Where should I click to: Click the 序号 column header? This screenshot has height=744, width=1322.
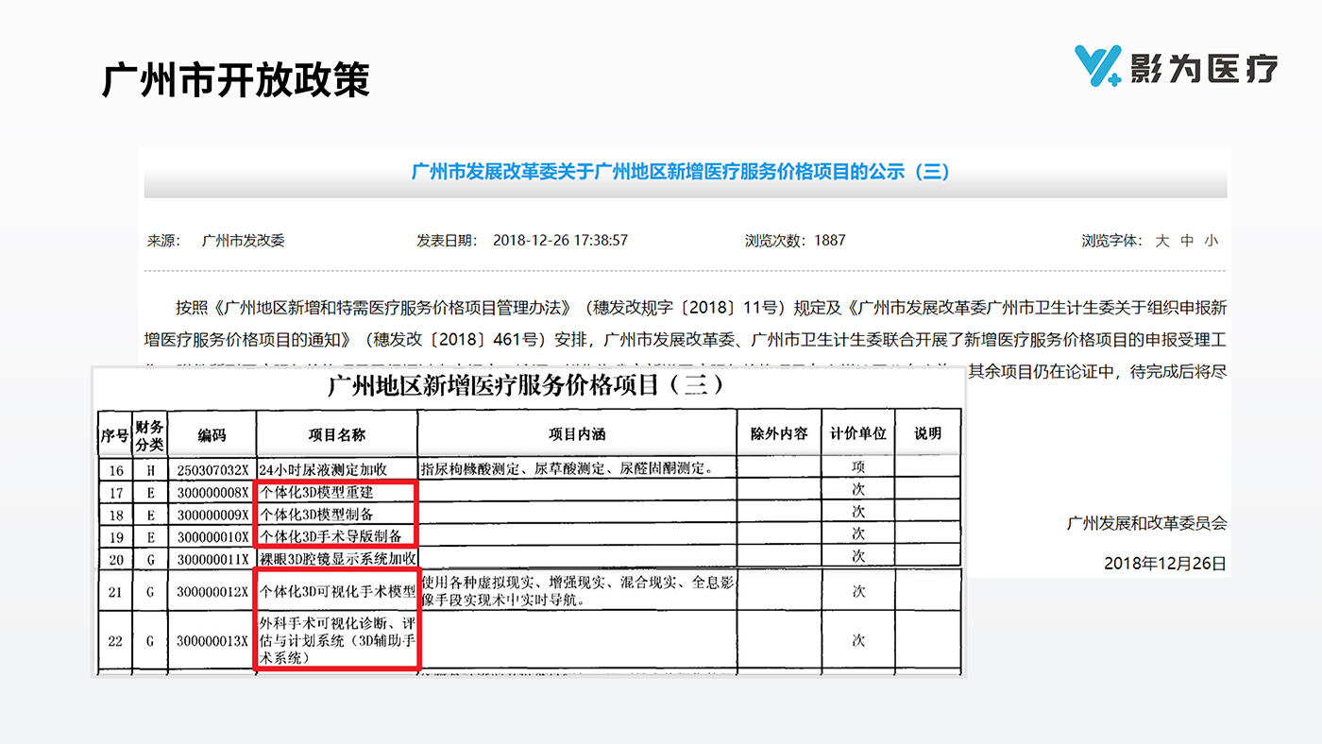click(113, 434)
